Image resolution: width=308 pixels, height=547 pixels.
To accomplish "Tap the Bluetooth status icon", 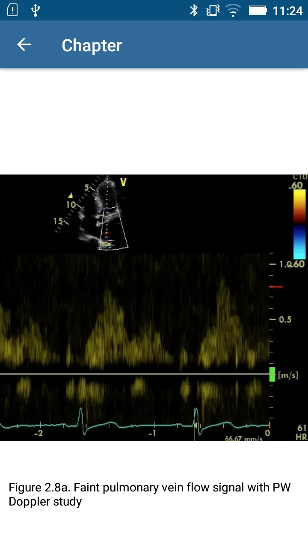I will pos(194,10).
